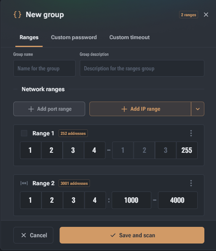
Task: Expand the Add IP range dropdown arrow
Action: (198, 109)
